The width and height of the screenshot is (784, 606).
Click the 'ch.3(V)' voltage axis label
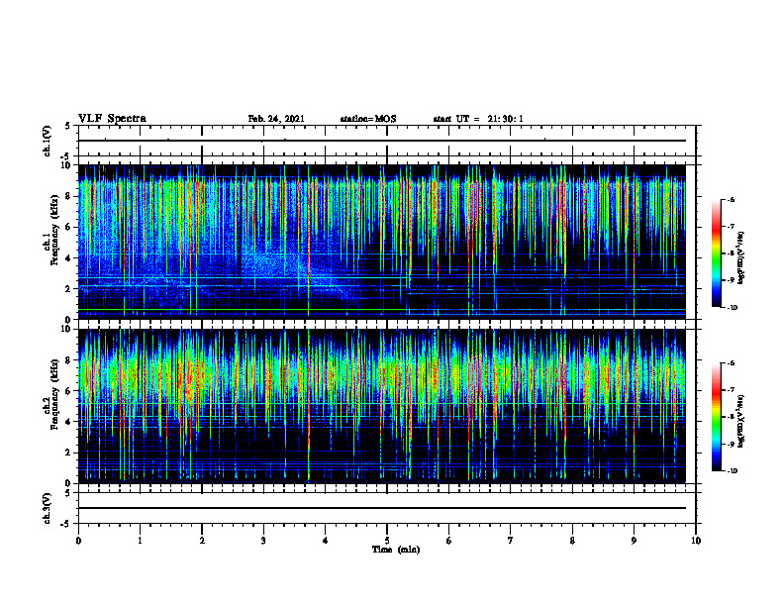(48, 508)
